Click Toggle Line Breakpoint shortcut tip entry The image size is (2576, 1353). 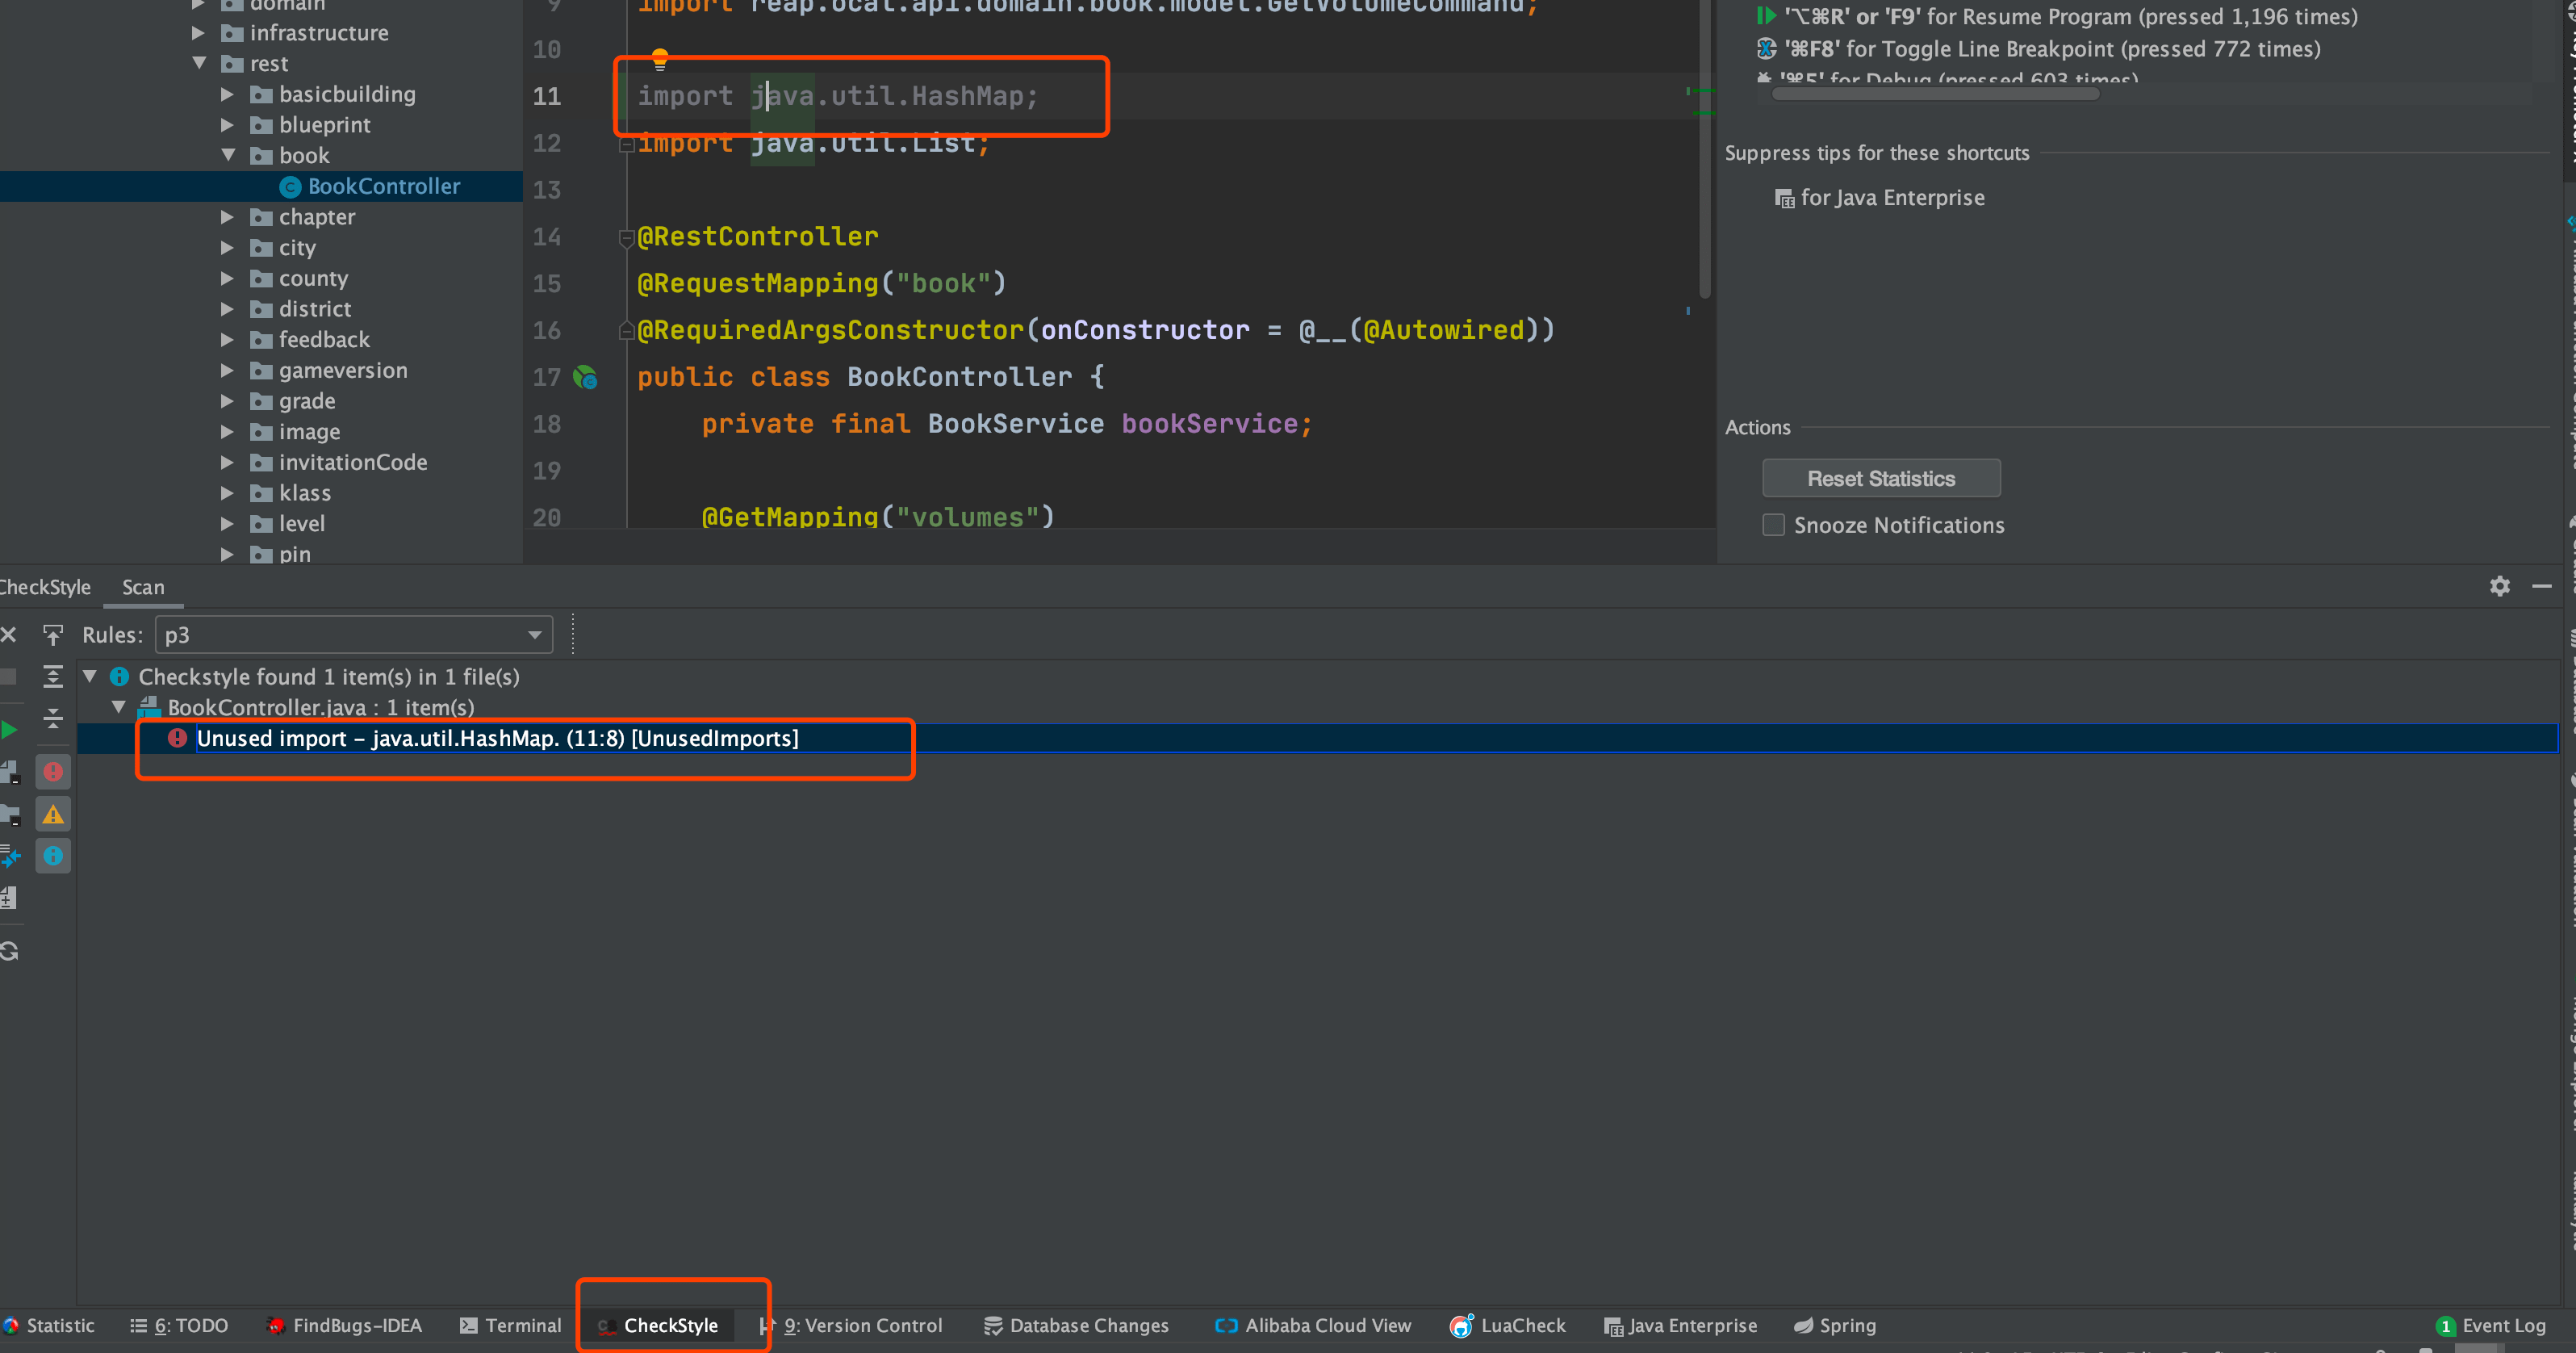tap(2038, 49)
